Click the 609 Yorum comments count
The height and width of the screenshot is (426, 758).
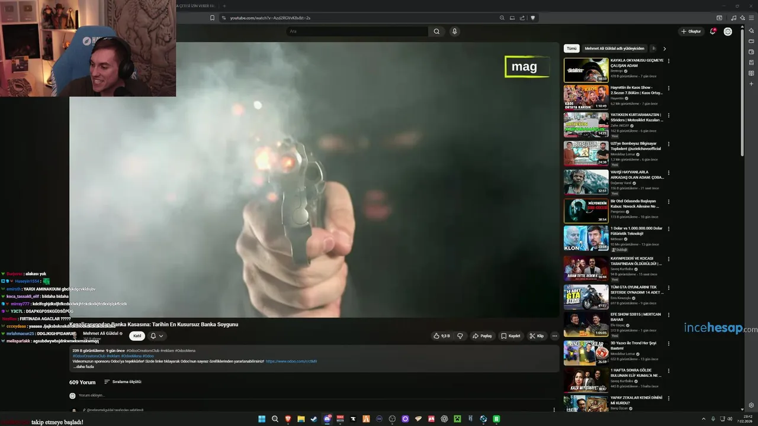[82, 382]
